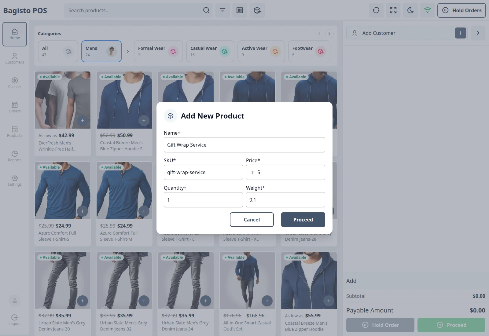This screenshot has height=336, width=489.
Task: Click the Price input field
Action: [285, 172]
